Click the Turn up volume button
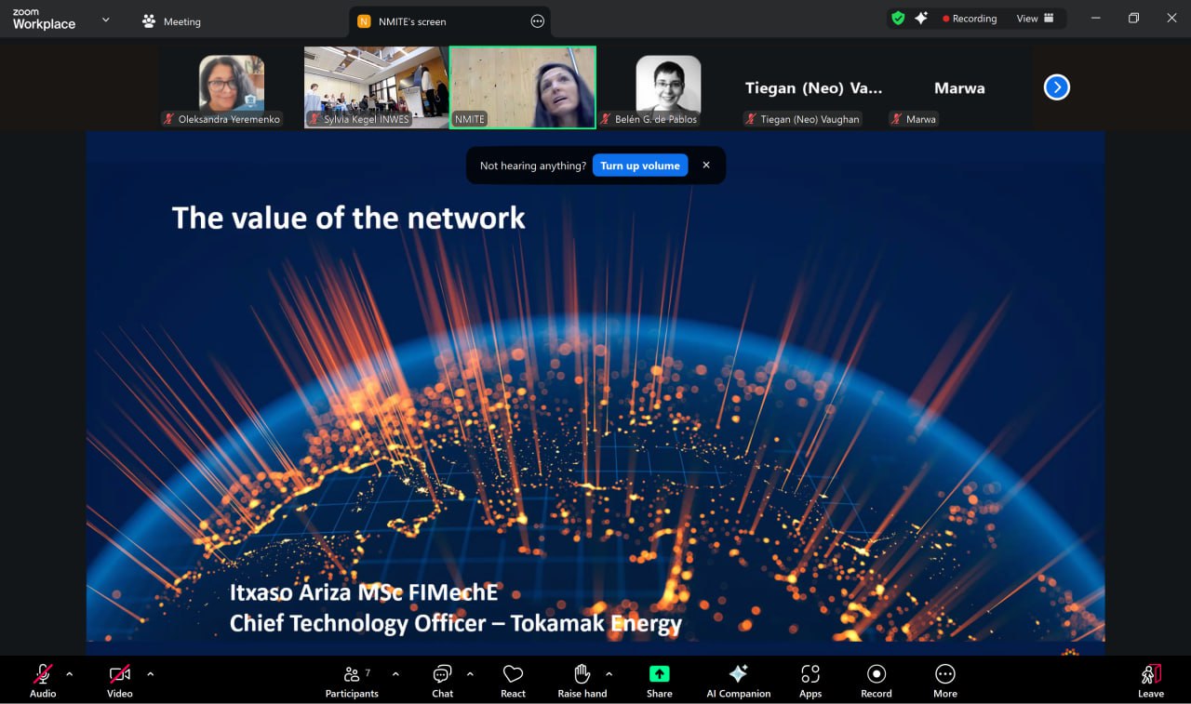 point(639,166)
